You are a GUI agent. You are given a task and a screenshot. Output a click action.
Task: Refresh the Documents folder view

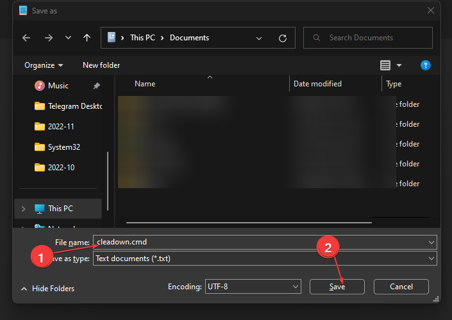coord(282,38)
